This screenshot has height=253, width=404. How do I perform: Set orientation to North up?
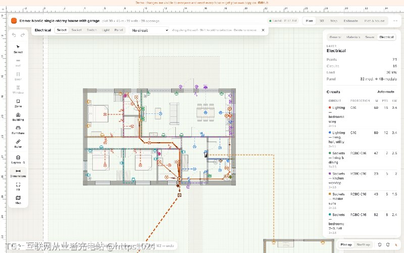pos(363,244)
